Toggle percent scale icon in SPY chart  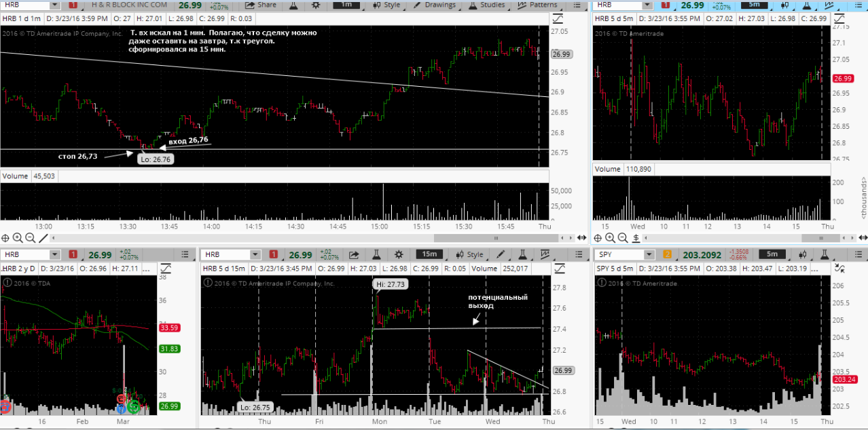coord(838,269)
